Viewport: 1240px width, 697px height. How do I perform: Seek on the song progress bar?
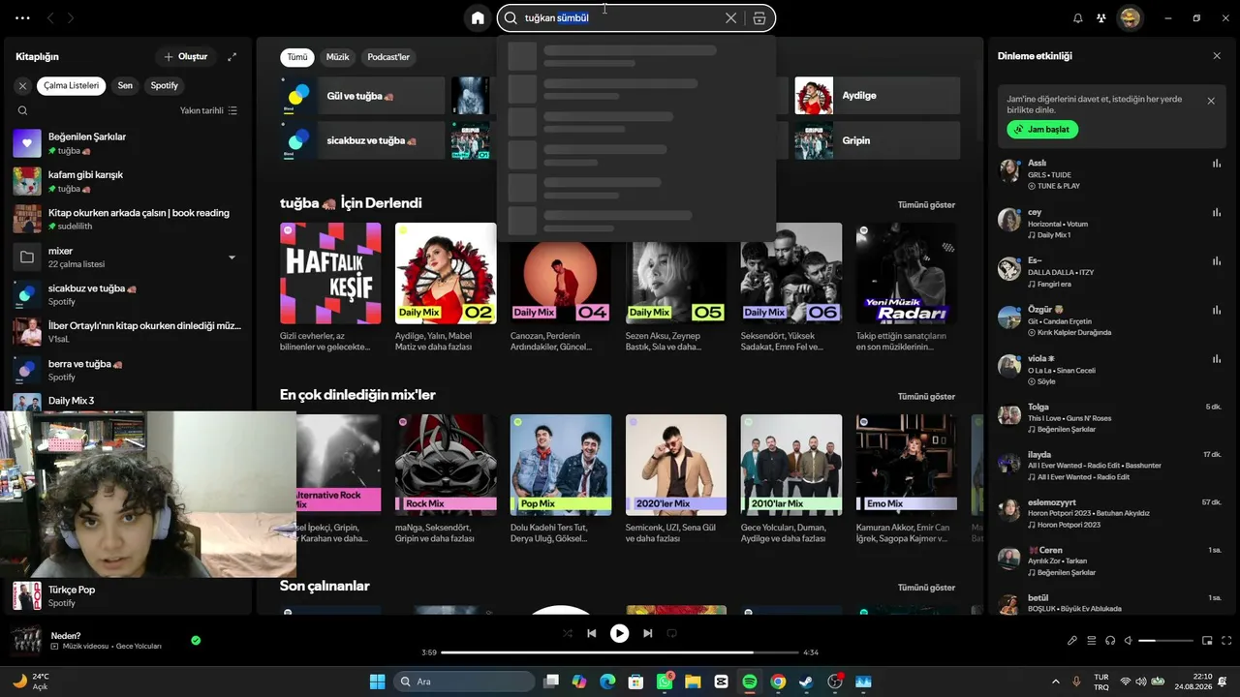pos(620,652)
